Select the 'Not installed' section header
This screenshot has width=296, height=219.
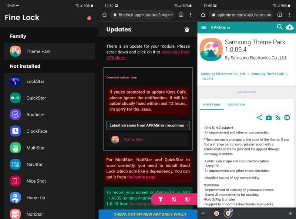tap(25, 66)
